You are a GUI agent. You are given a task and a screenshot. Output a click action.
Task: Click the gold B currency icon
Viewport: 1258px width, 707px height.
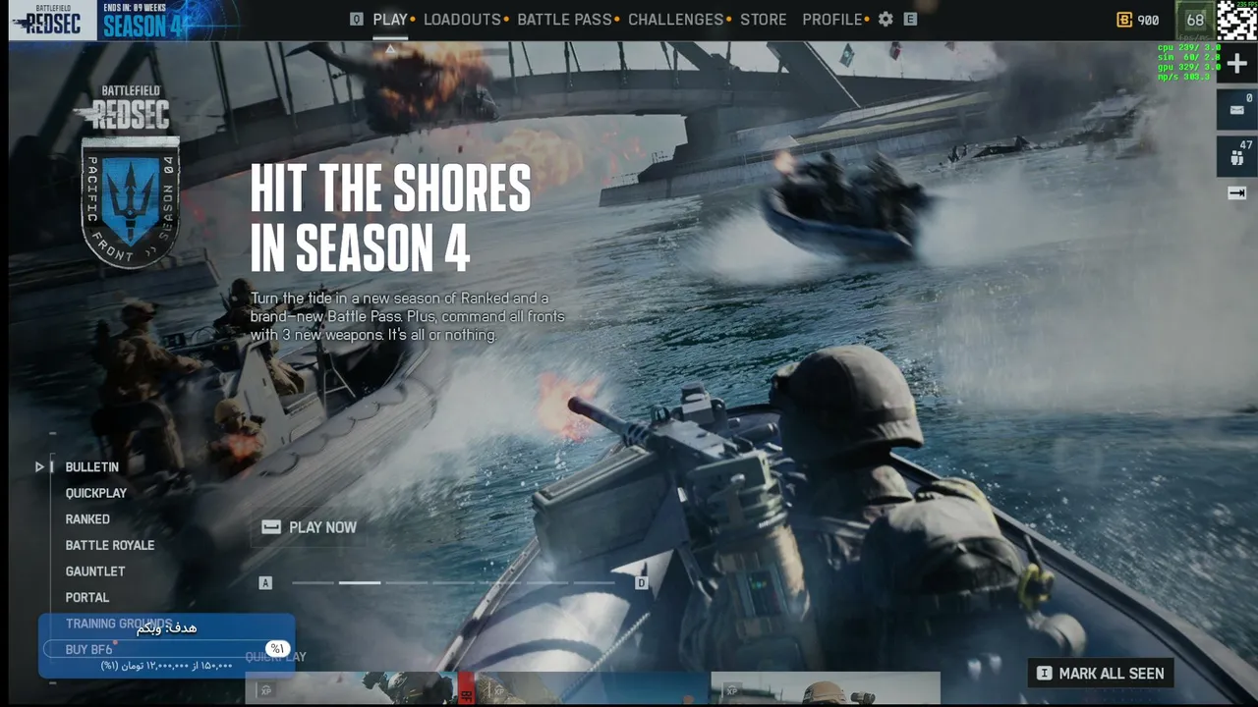pos(1124,20)
